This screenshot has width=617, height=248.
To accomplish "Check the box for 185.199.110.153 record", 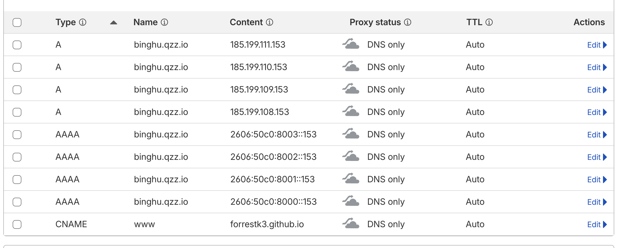I will 17,67.
